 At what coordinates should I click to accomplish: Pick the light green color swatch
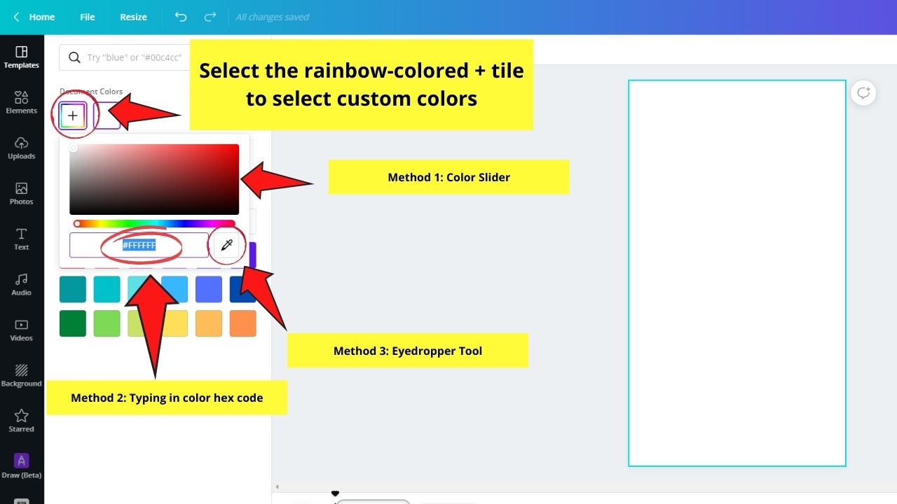[107, 323]
